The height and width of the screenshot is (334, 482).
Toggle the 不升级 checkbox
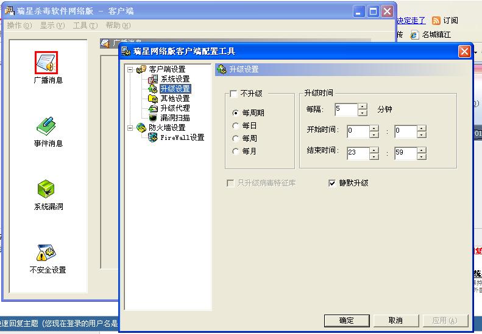(233, 94)
